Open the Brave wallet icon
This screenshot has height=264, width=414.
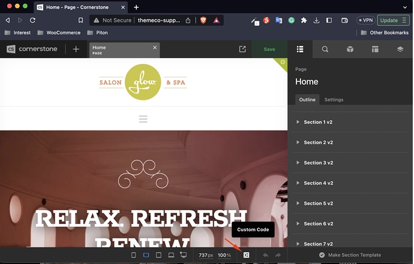pyautogui.click(x=344, y=20)
